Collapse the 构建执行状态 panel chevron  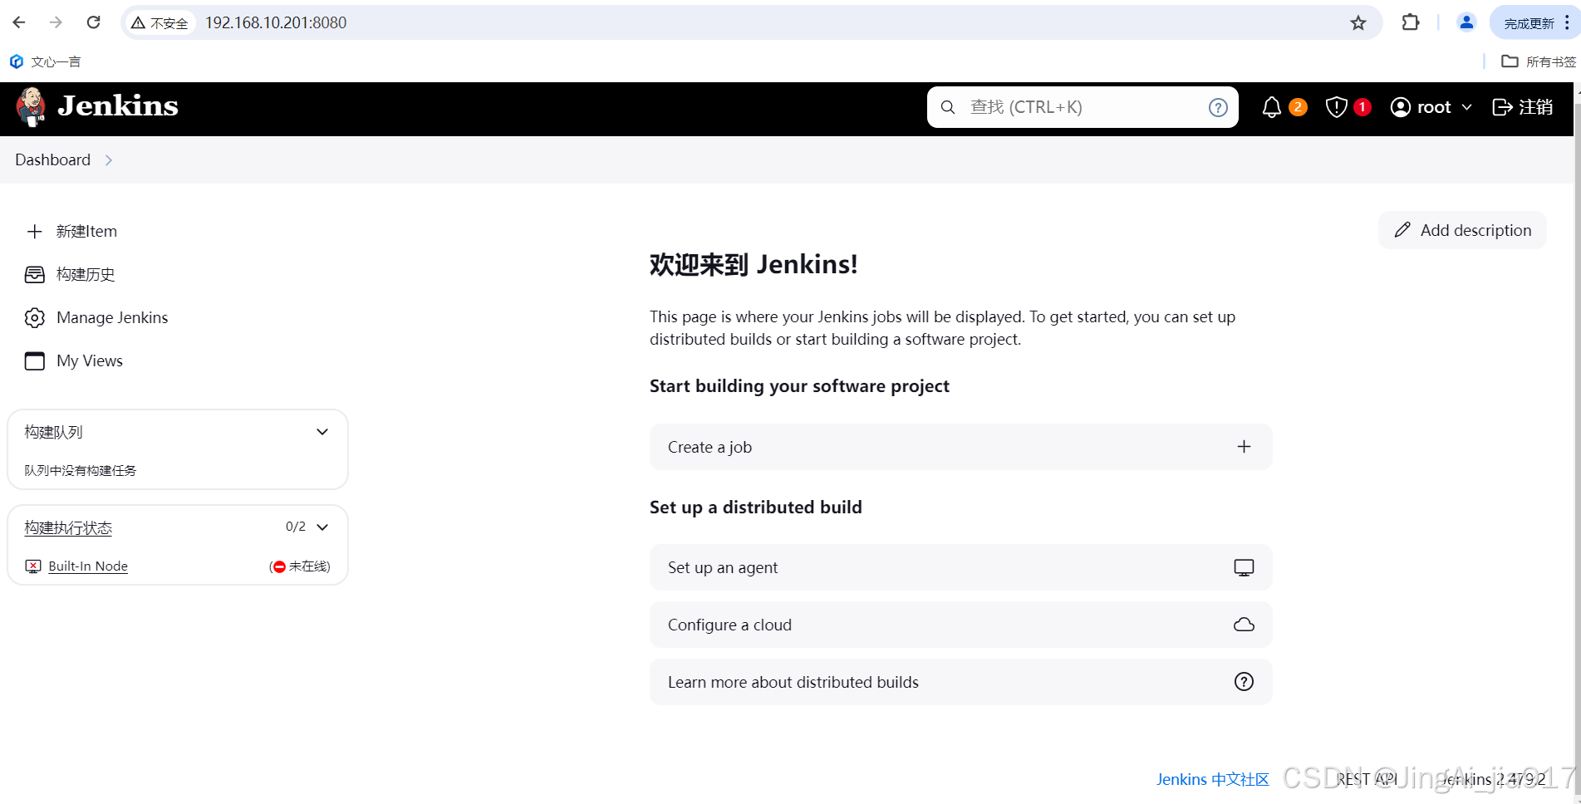pyautogui.click(x=322, y=527)
